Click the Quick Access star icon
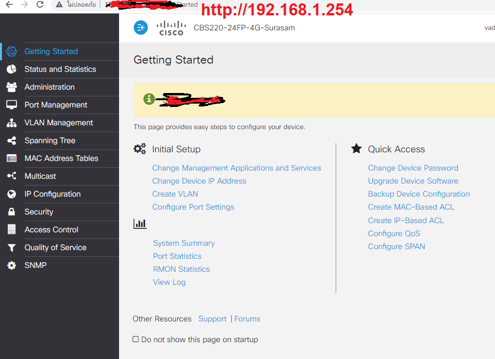Image resolution: width=495 pixels, height=359 pixels. [x=356, y=149]
